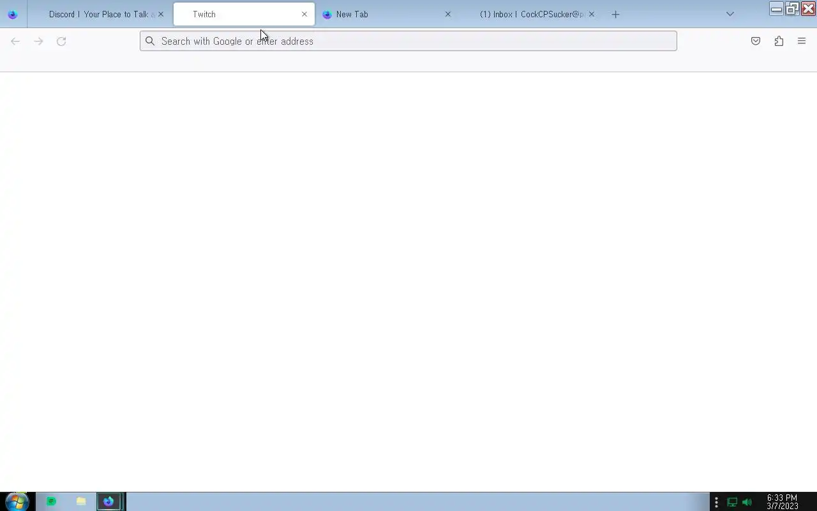The width and height of the screenshot is (817, 511).
Task: Select the Twitch tab
Action: pyautogui.click(x=244, y=14)
